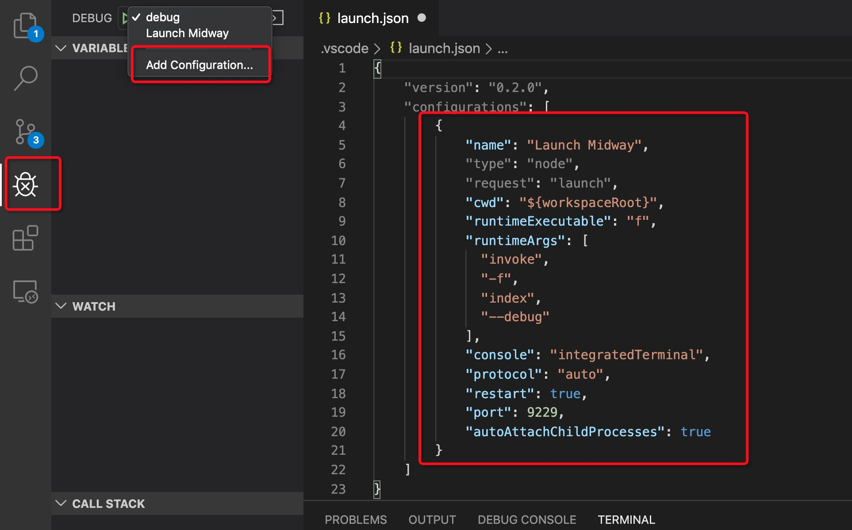Image resolution: width=852 pixels, height=530 pixels.
Task: Click the restart value true
Action: pos(565,393)
